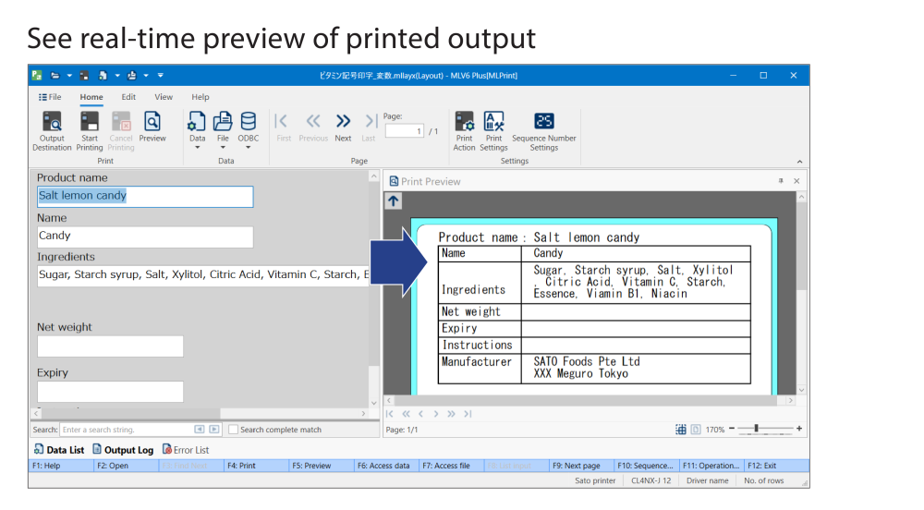Open the Help ribbon tab
This screenshot has width=924, height=510.
pos(200,97)
